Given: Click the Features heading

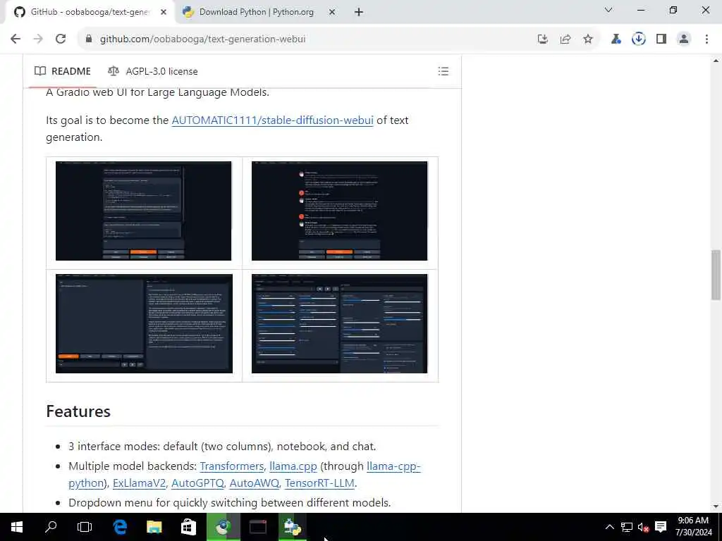Looking at the screenshot, I should (x=78, y=411).
